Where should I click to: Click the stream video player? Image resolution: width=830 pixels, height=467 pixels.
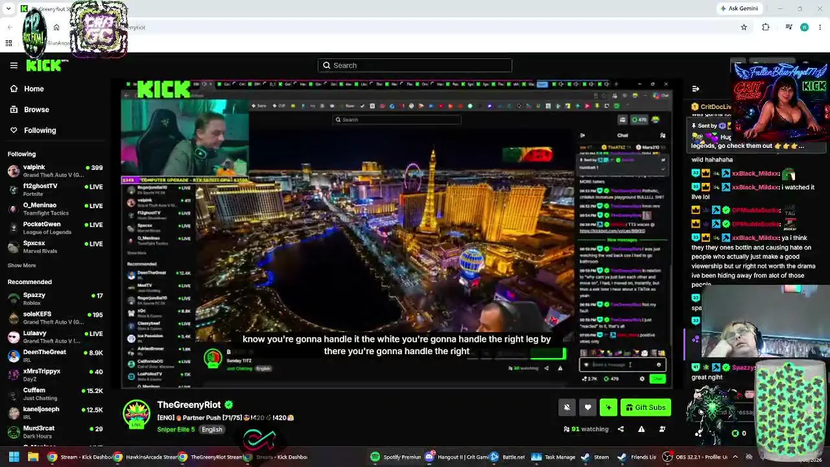coord(396,234)
